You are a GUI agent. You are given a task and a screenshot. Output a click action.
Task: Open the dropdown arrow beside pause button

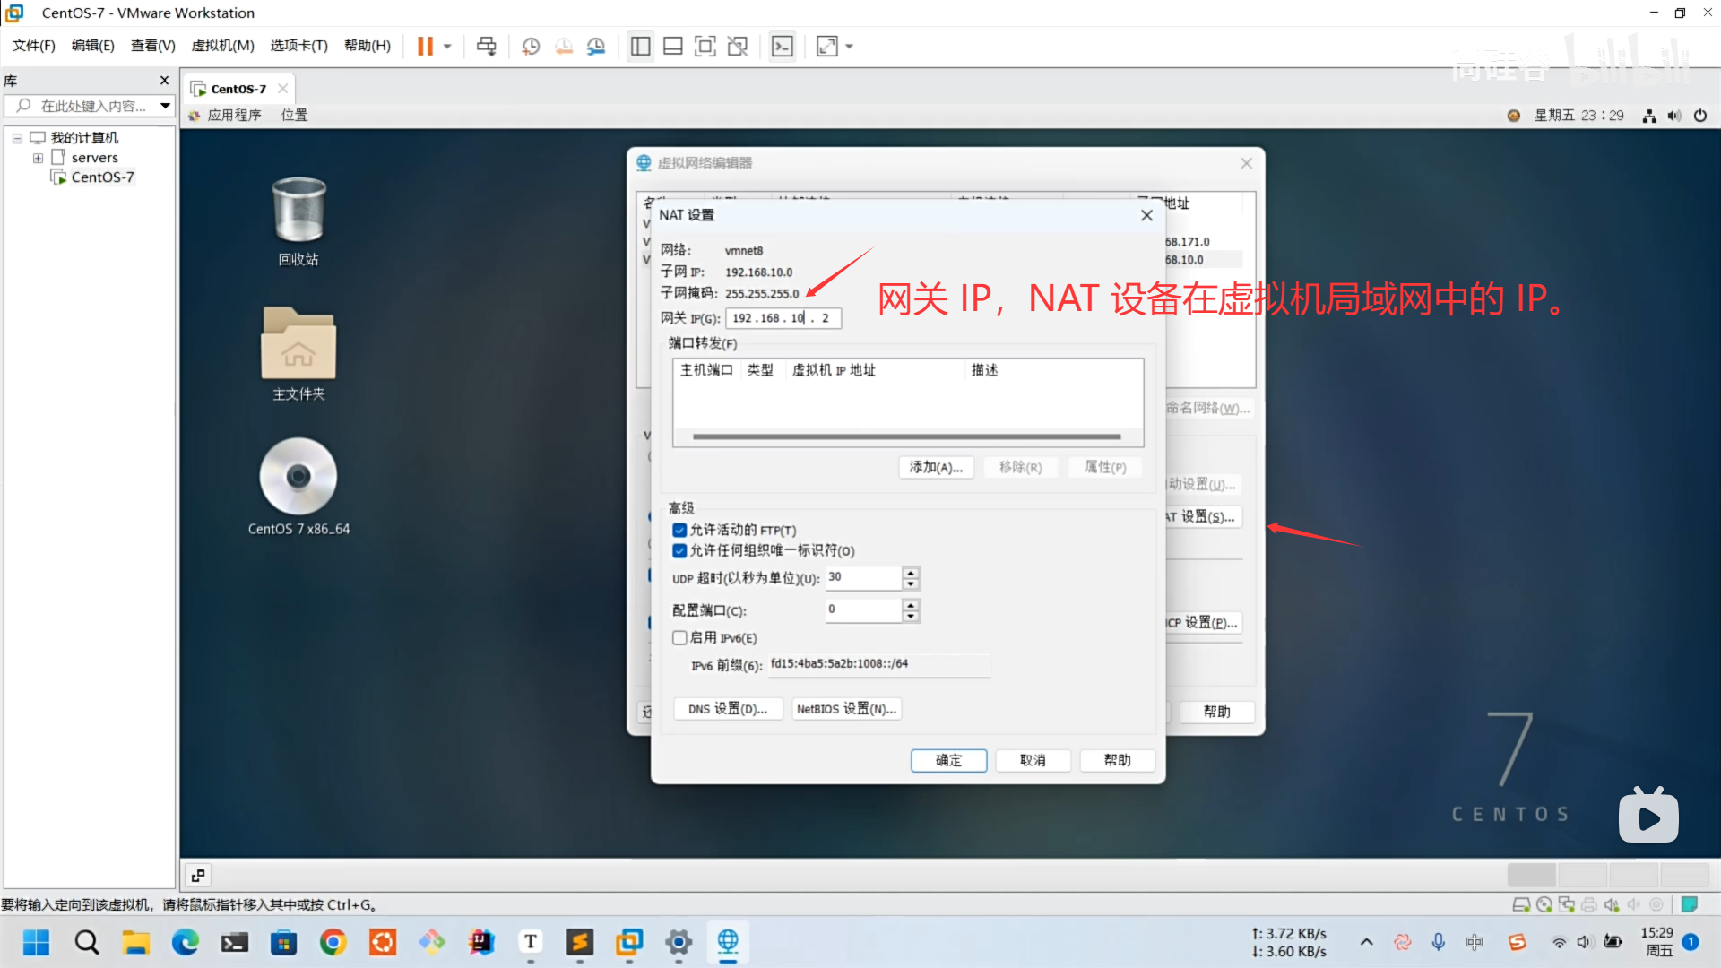(x=447, y=46)
